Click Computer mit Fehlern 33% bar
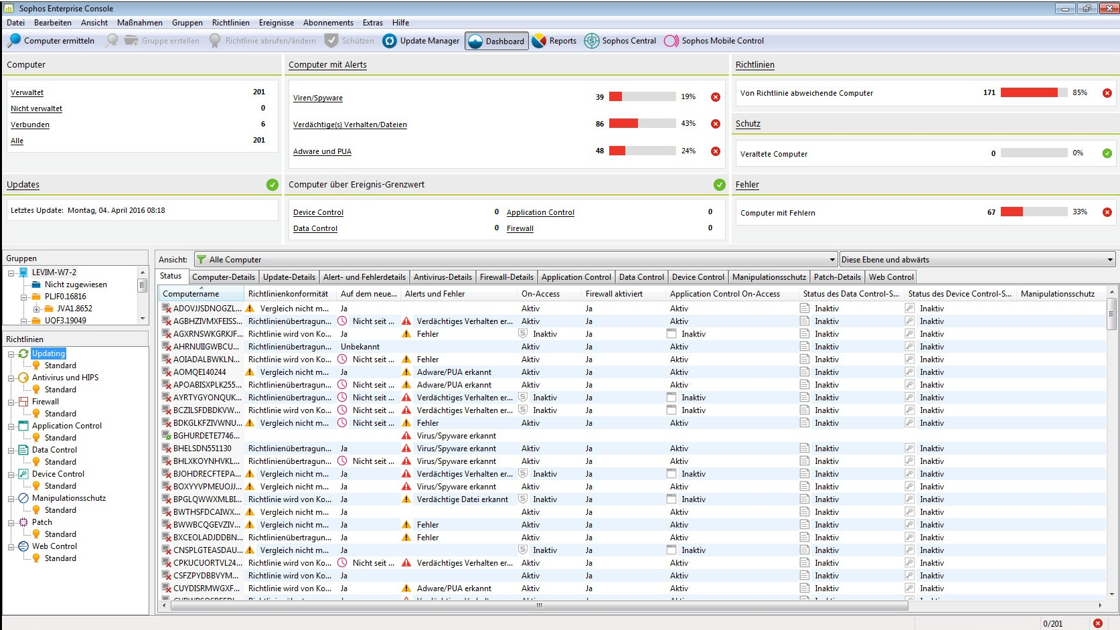Image resolution: width=1120 pixels, height=630 pixels. pyautogui.click(x=1034, y=212)
